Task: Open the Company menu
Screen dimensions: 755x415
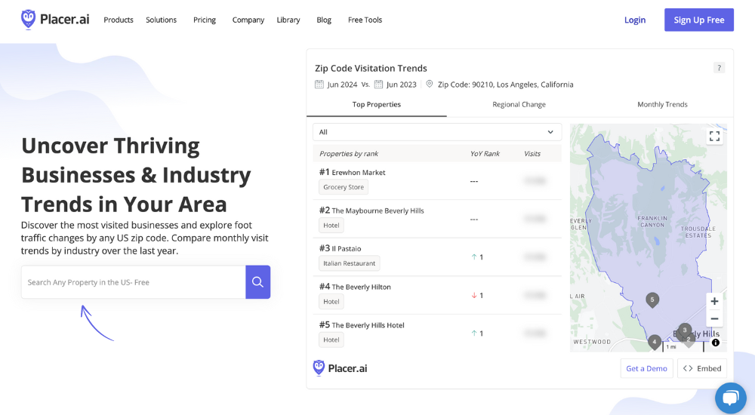Action: 248,20
